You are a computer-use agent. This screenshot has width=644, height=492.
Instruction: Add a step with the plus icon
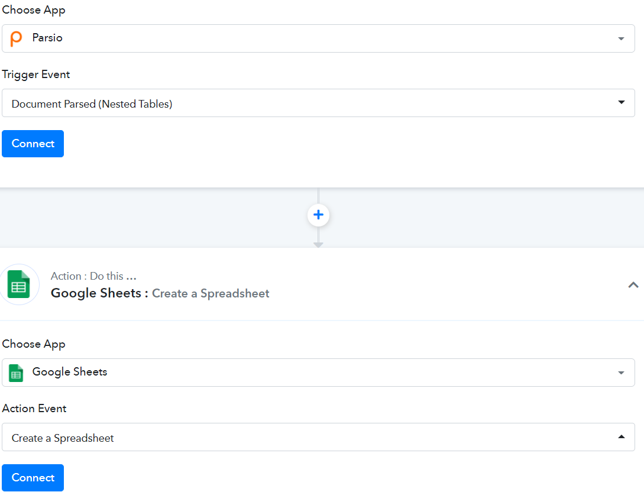tap(318, 215)
